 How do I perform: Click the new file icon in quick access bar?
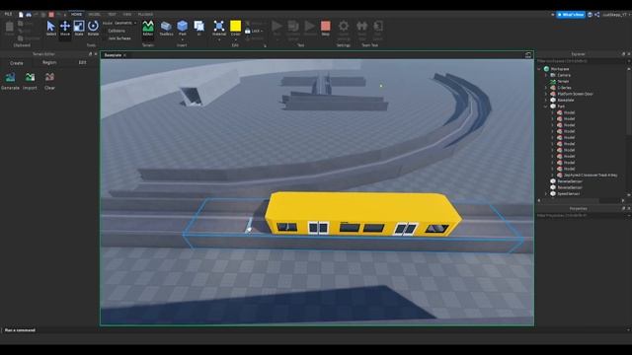coord(21,15)
